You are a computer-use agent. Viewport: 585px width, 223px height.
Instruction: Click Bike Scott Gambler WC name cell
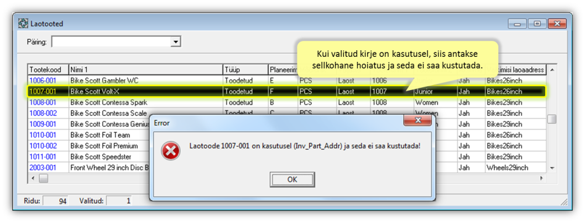(145, 80)
